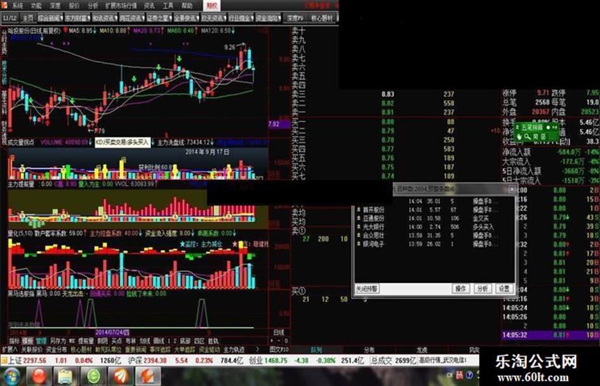Select the 大单追踪 bottom tab
Viewport: 600px width, 386px height.
click(184, 349)
